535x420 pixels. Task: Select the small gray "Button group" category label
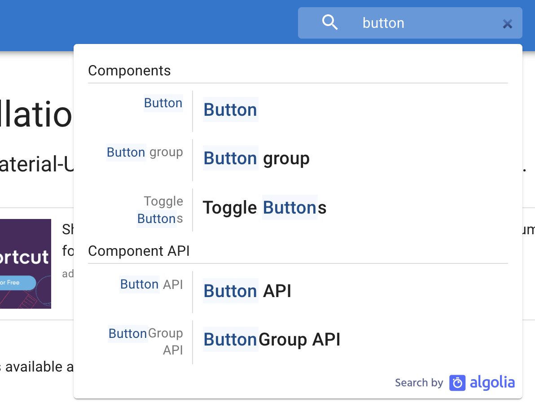tap(145, 153)
